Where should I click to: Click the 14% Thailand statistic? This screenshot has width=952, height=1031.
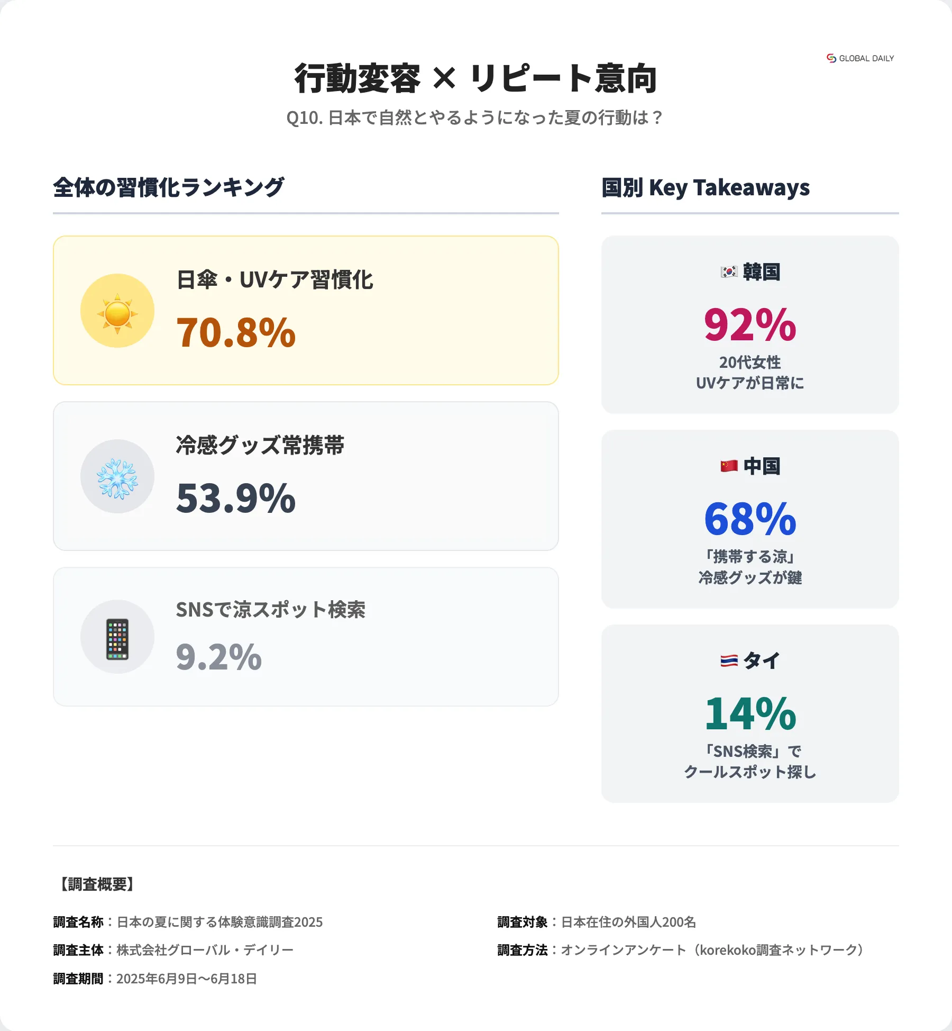tap(750, 713)
